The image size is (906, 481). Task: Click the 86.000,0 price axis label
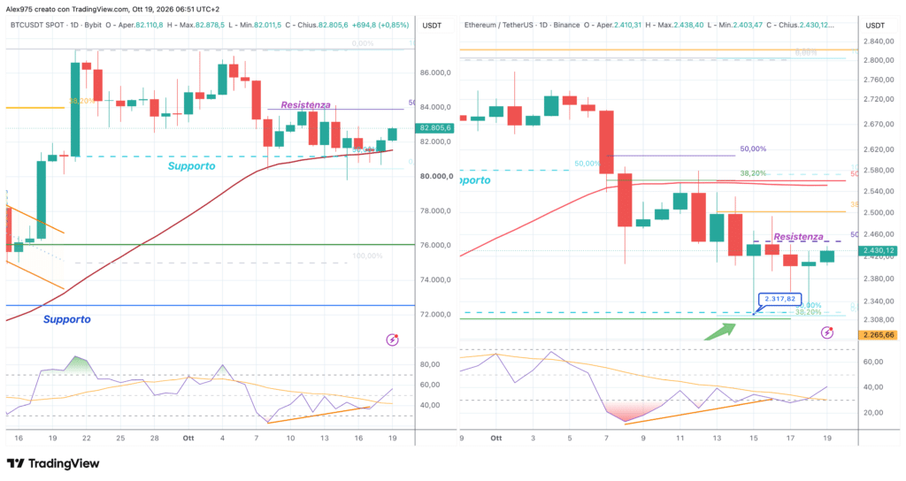[x=435, y=73]
